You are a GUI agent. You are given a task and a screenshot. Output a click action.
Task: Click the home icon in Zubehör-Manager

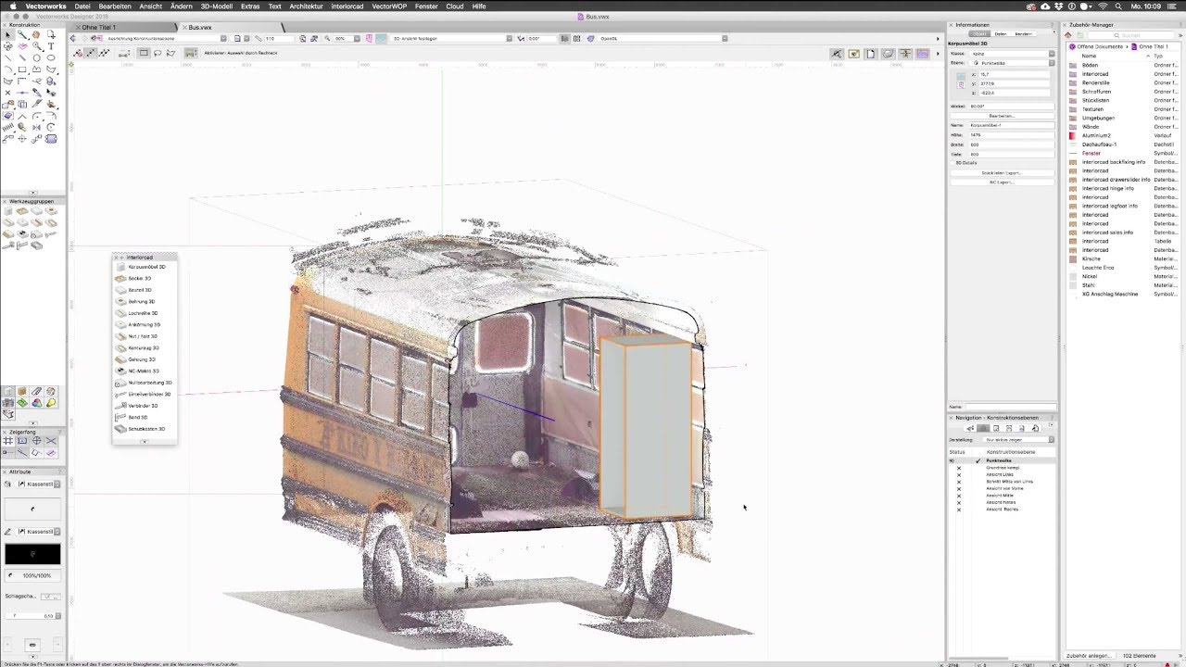[x=1067, y=35]
